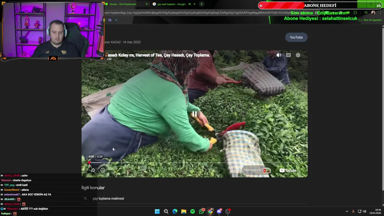This screenshot has width=384, height=216.
Task: Click chat username Shenvis
Action: click(x=6, y=180)
